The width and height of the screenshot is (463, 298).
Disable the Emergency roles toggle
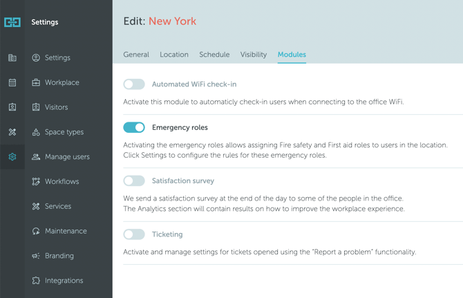pyautogui.click(x=134, y=127)
